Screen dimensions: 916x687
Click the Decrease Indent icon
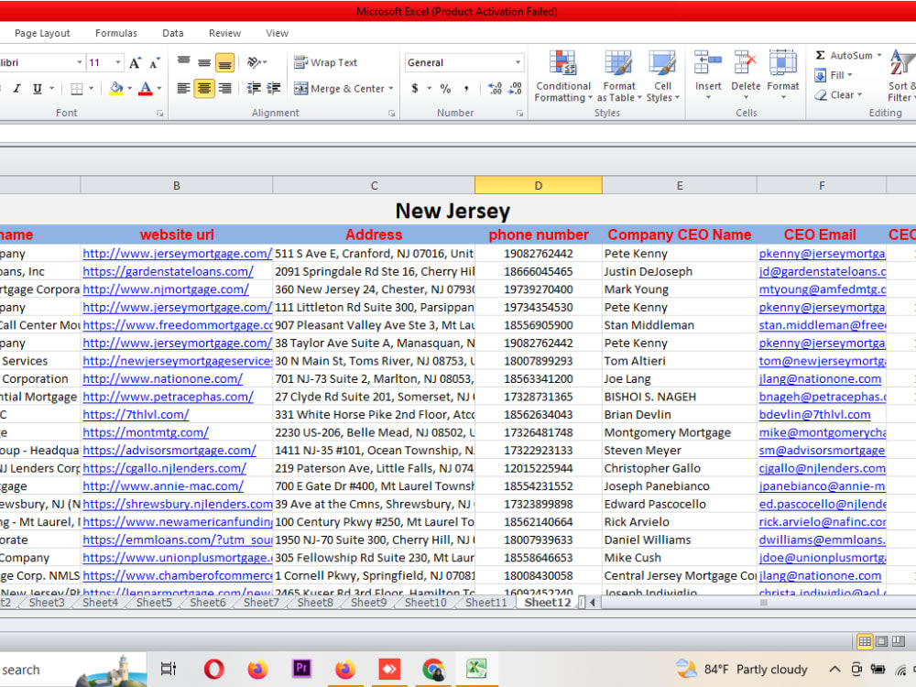coord(254,88)
